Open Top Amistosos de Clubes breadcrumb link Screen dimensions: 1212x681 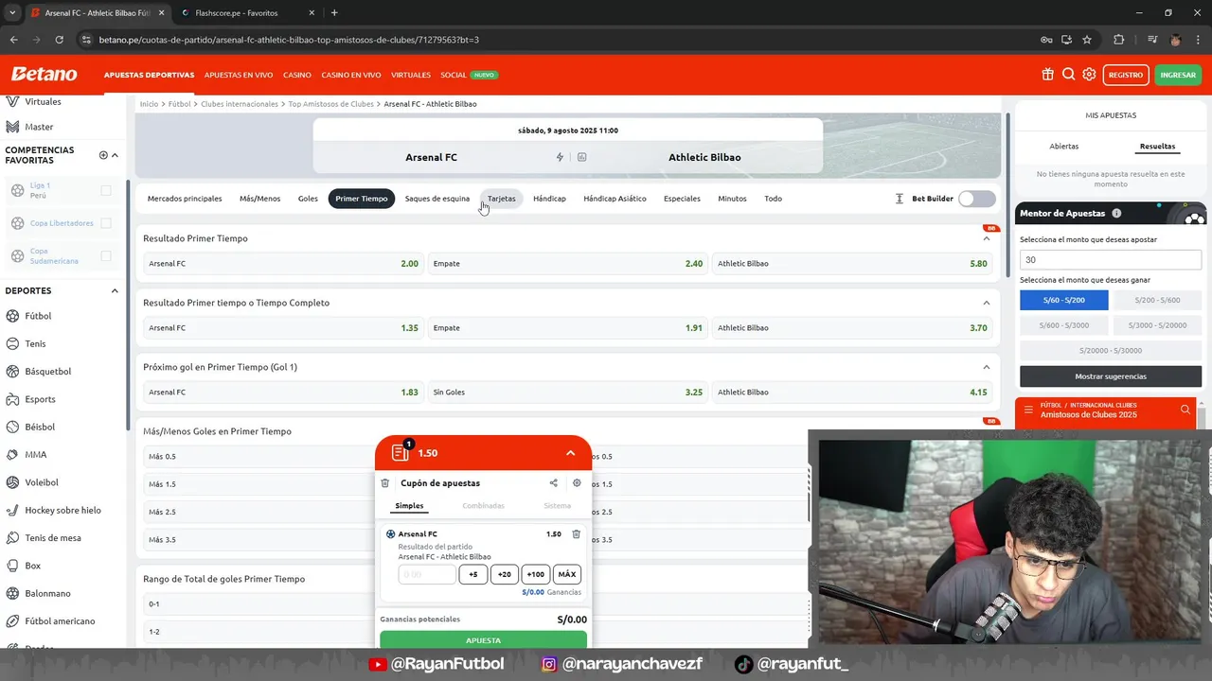[x=331, y=104]
